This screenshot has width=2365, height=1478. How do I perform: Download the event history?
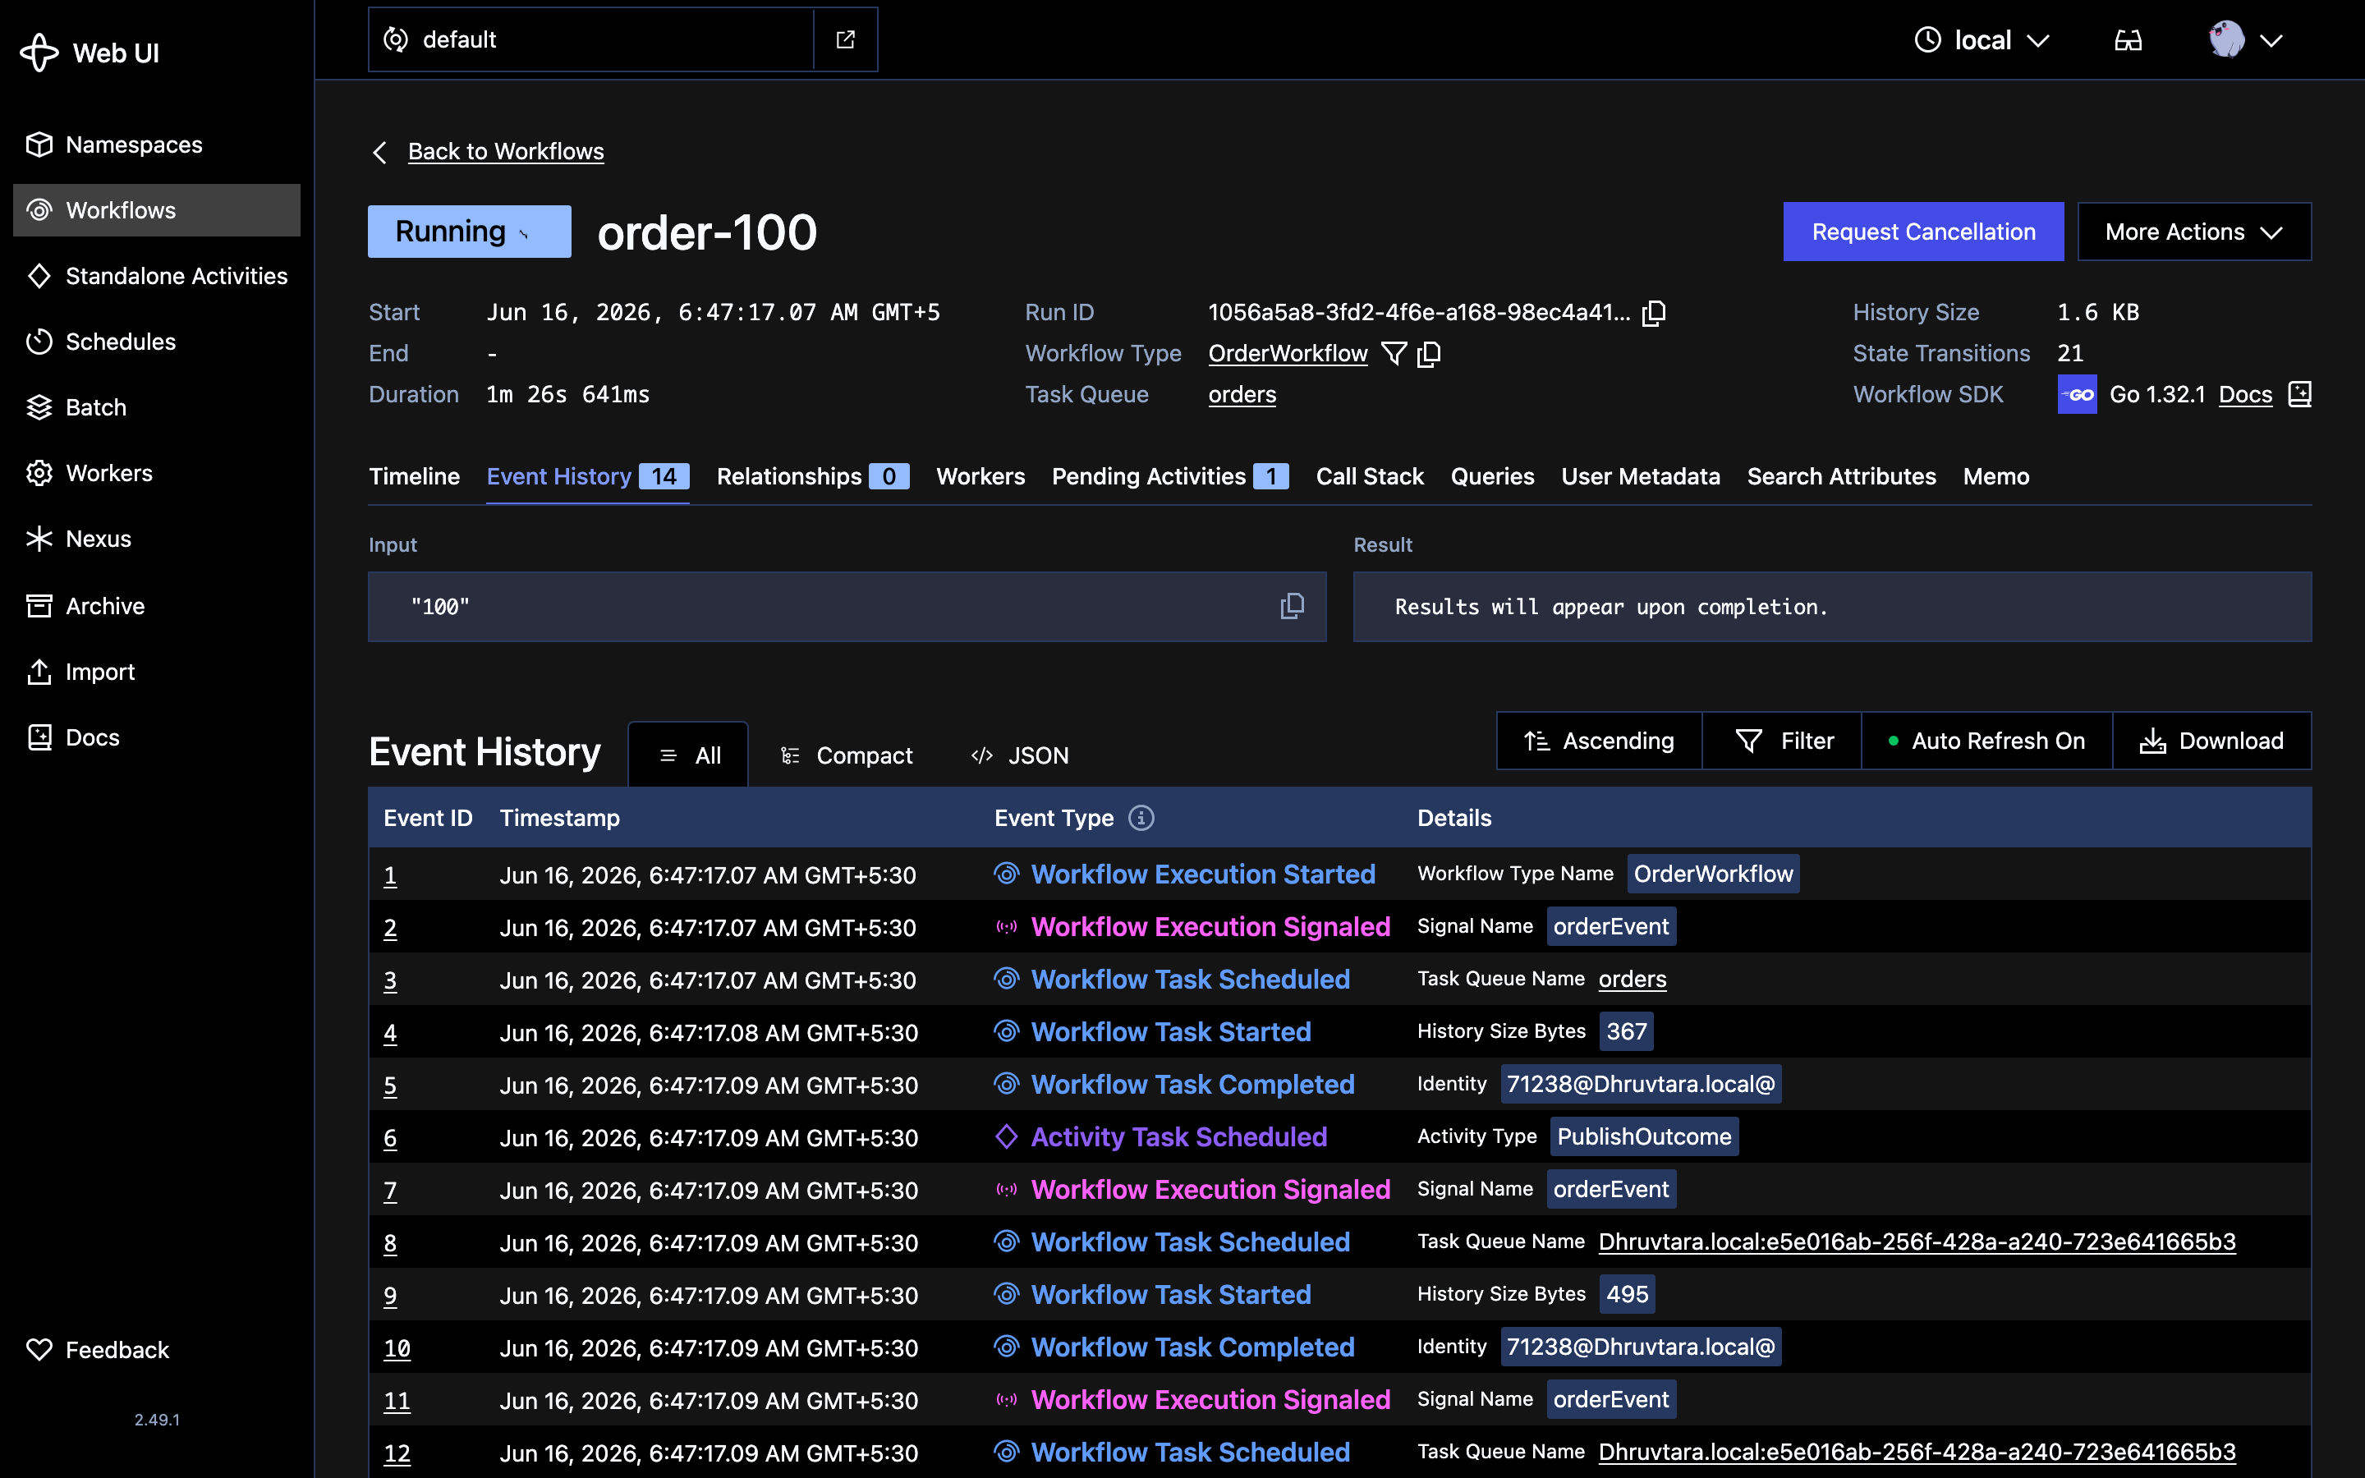tap(2211, 741)
